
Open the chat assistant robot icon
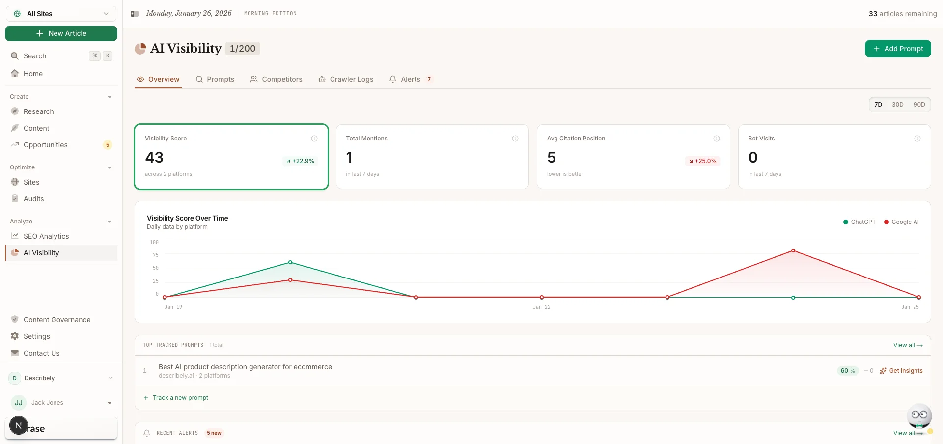coord(918,416)
